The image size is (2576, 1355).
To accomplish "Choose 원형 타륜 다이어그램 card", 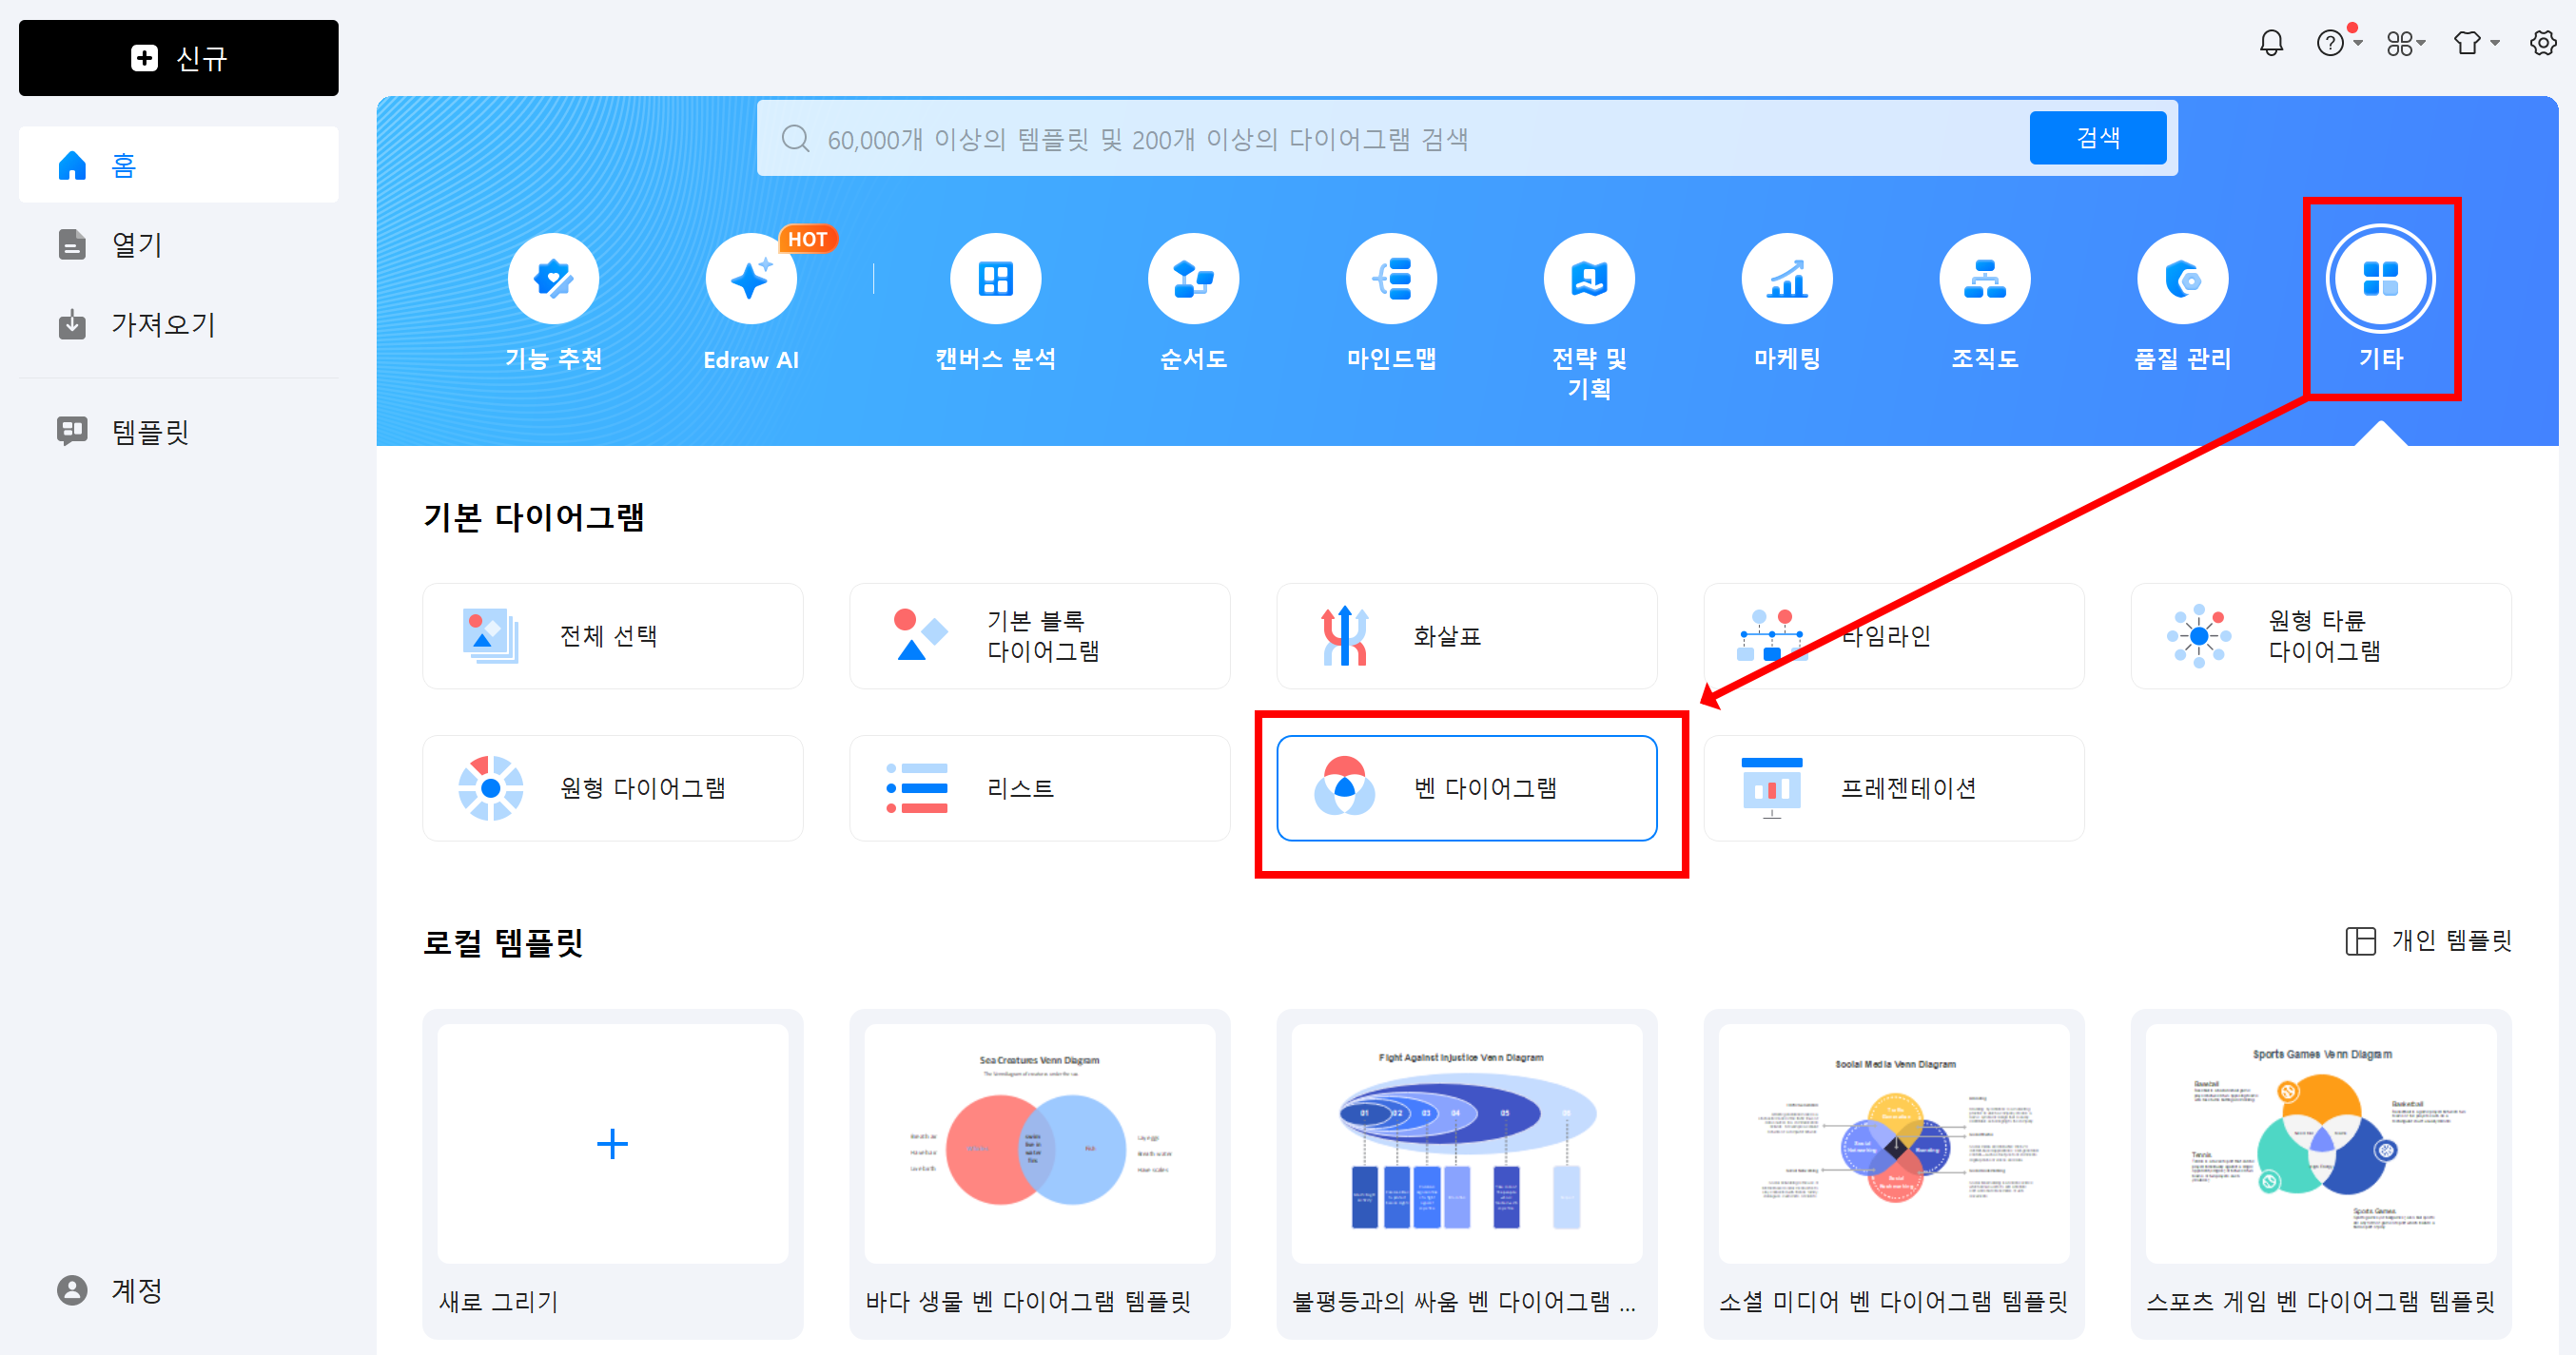I will [x=2321, y=635].
